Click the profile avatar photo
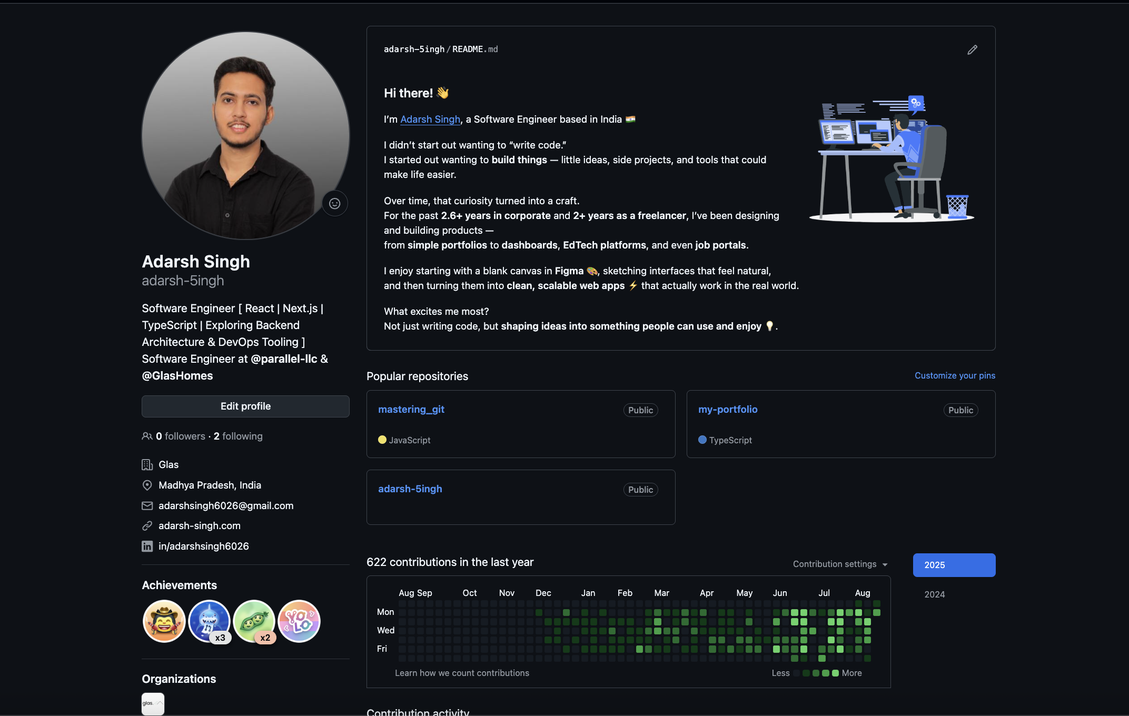 pyautogui.click(x=245, y=135)
